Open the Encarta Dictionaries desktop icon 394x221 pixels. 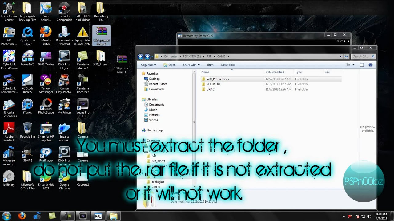9,108
